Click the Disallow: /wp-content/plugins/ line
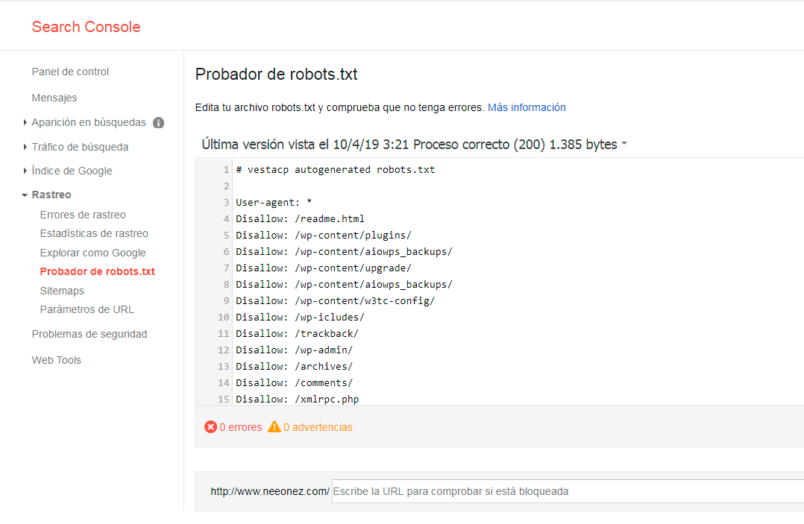Viewport: 804px width, 524px height. point(324,235)
